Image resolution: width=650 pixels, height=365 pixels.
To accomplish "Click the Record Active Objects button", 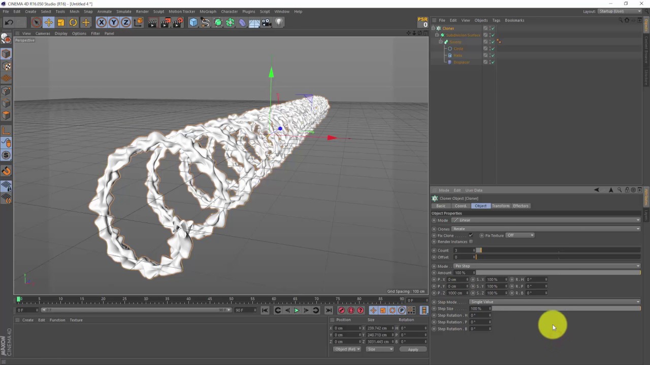I will click(x=341, y=310).
